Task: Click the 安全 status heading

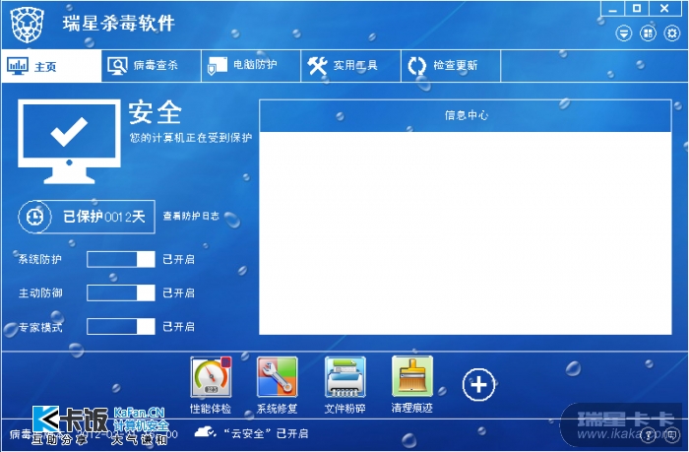Action: [156, 112]
